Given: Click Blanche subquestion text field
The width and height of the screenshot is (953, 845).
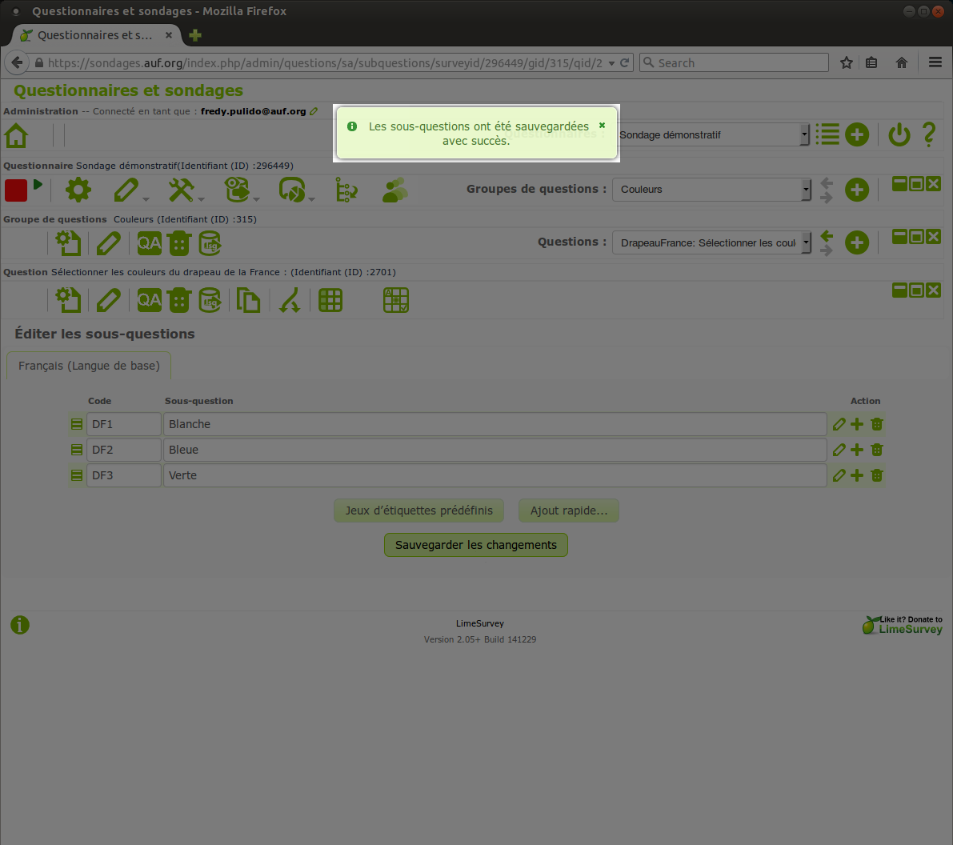Looking at the screenshot, I should pos(495,424).
